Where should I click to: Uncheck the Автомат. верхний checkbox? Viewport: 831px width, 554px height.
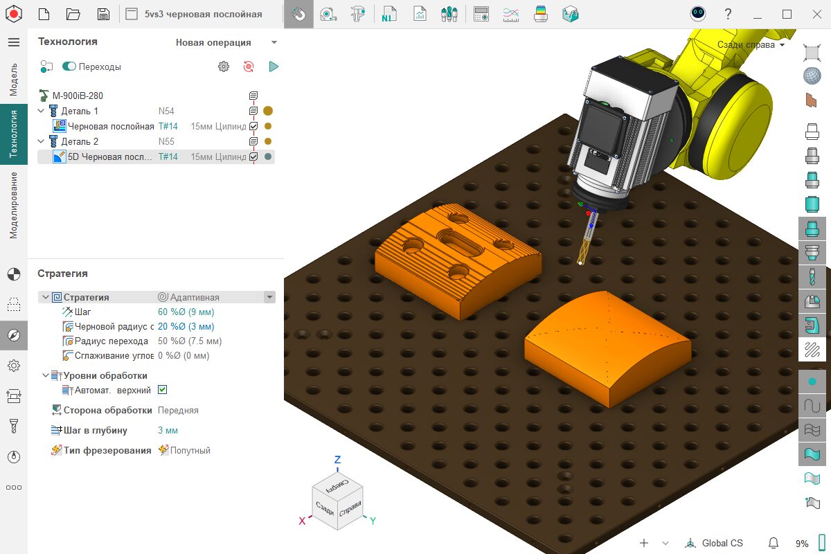[163, 390]
